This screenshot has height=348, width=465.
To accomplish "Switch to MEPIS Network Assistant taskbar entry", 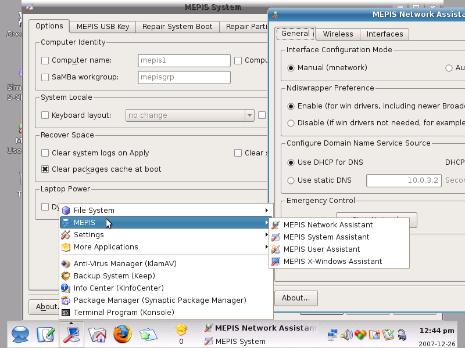I will pos(261,328).
